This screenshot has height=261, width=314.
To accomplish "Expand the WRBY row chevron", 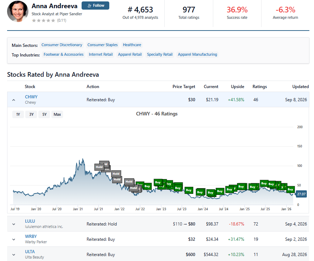I will [x=13, y=239].
